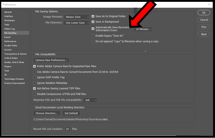Toggle Save in Background checkbox
The image size is (215, 138).
pos(93,22)
